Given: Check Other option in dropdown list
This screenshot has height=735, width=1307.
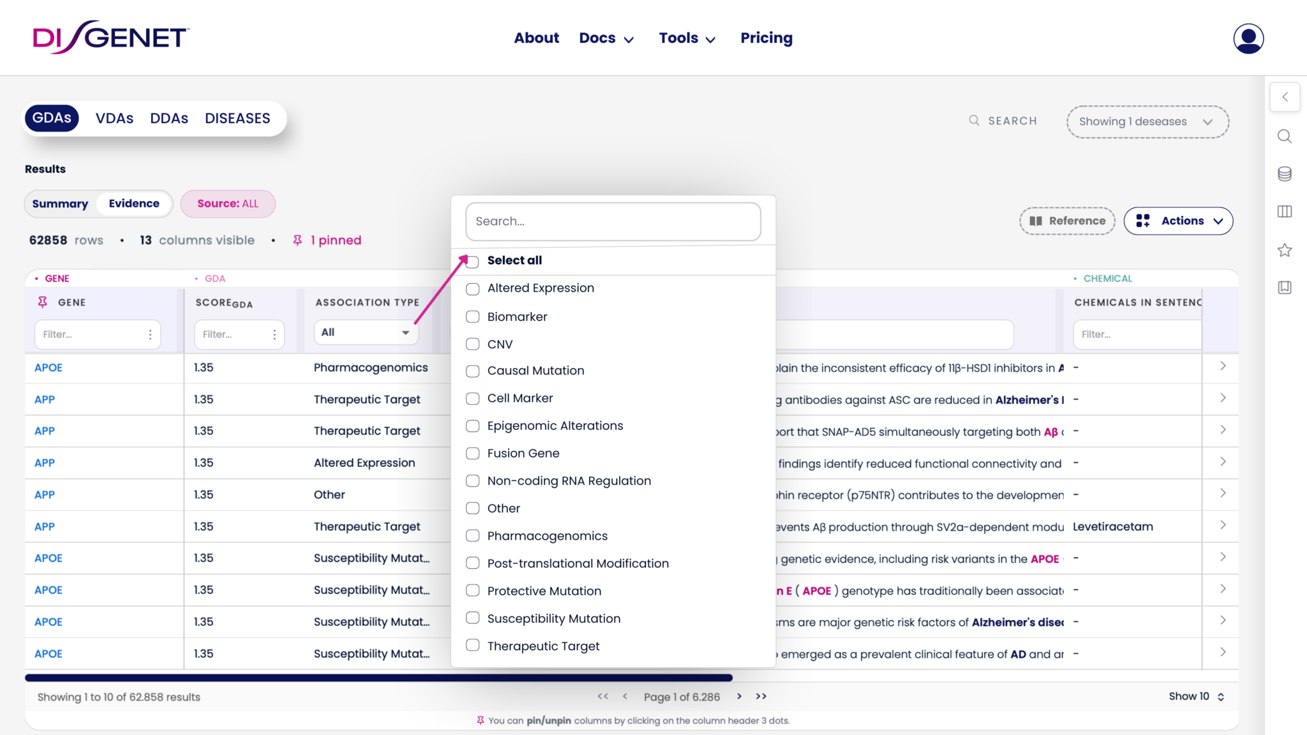Looking at the screenshot, I should [x=472, y=508].
